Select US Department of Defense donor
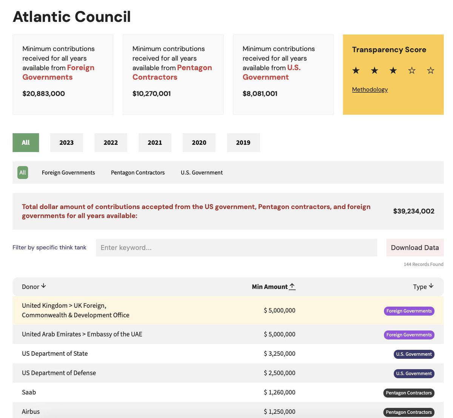Screen dimensions: 453x418 click(59, 373)
